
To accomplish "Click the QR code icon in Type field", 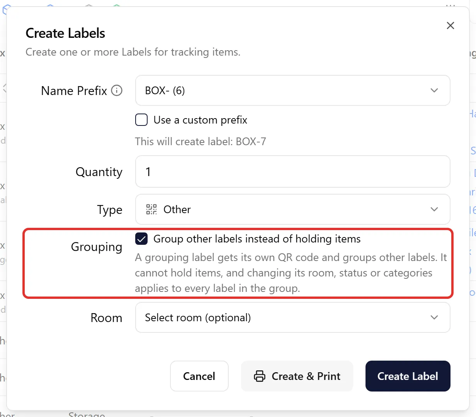I will click(151, 209).
